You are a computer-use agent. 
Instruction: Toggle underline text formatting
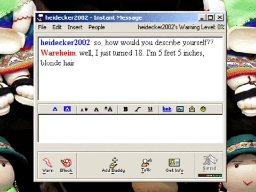coord(150,109)
